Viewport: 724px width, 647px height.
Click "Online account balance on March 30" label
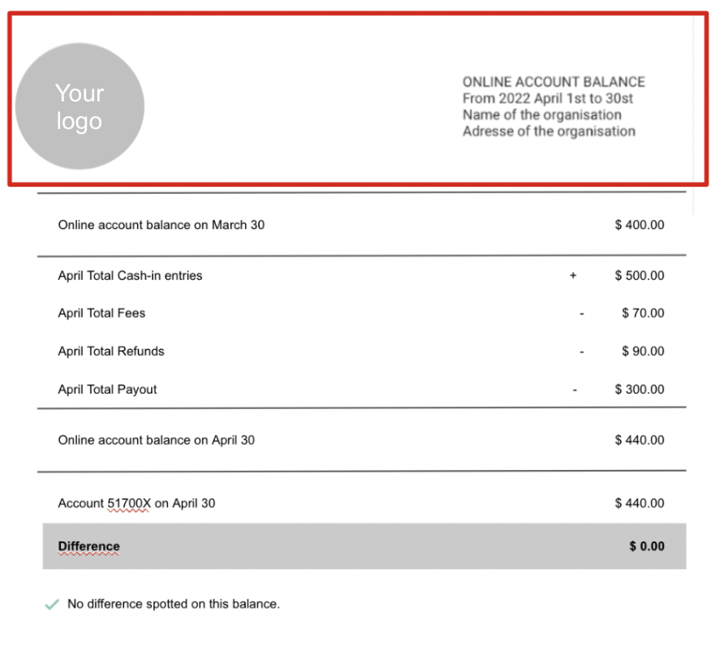point(161,225)
